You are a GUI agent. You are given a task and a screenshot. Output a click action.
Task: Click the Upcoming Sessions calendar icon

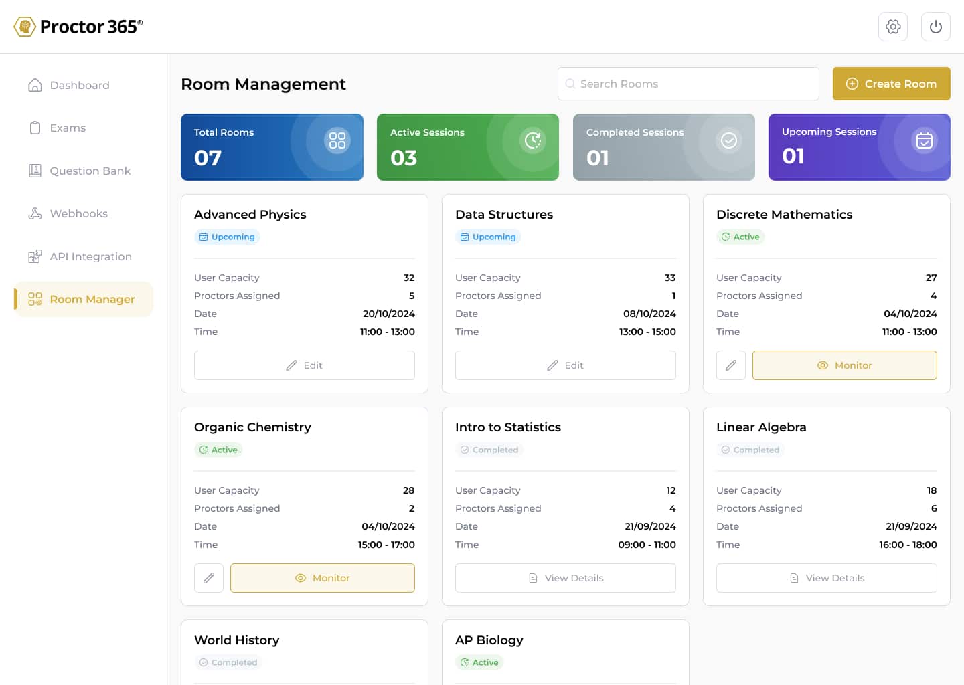pos(924,140)
